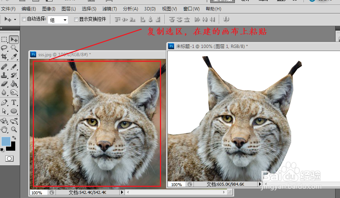340x198 pixels.
Task: Enable the 显示变换控件 checkbox
Action: pos(76,19)
